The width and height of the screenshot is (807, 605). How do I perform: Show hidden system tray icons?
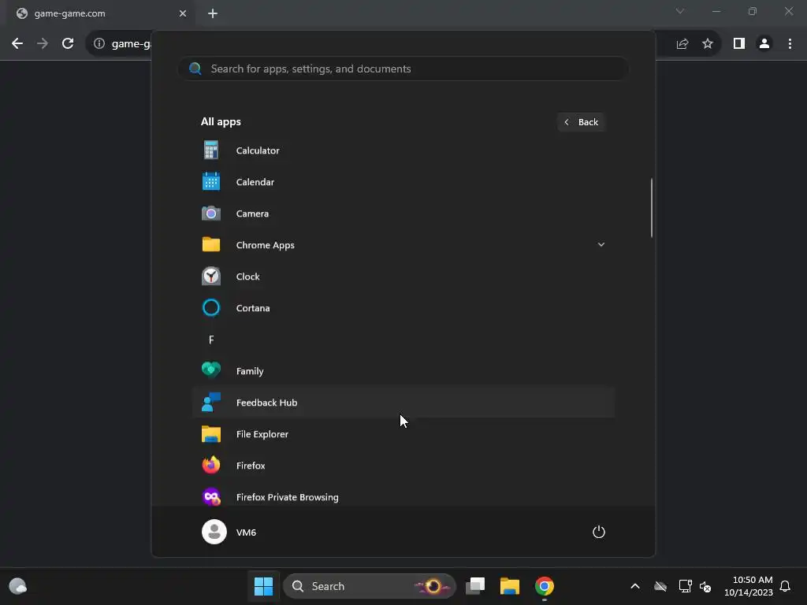tap(635, 586)
